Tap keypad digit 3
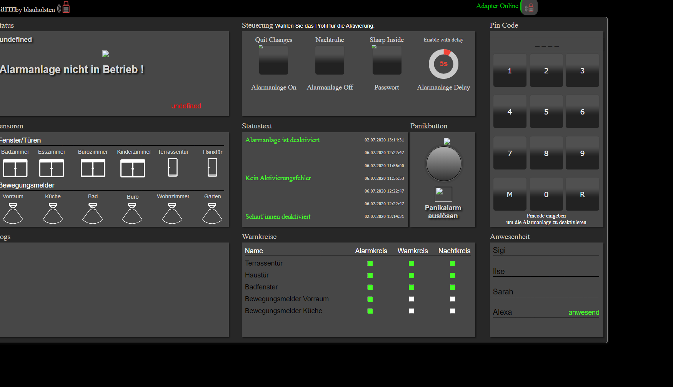Viewport: 673px width, 387px height. pos(582,70)
